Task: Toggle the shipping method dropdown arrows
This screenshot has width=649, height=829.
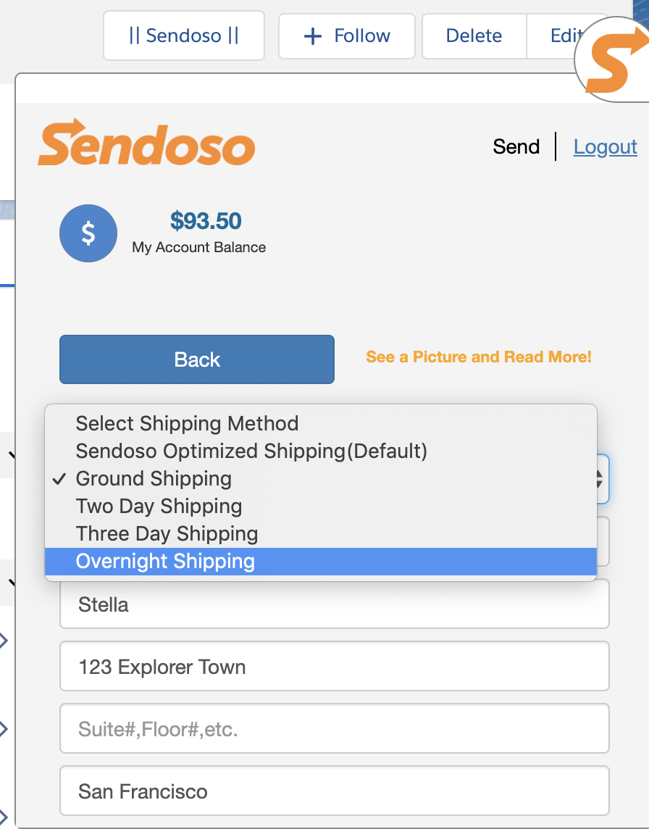Action: tap(600, 478)
